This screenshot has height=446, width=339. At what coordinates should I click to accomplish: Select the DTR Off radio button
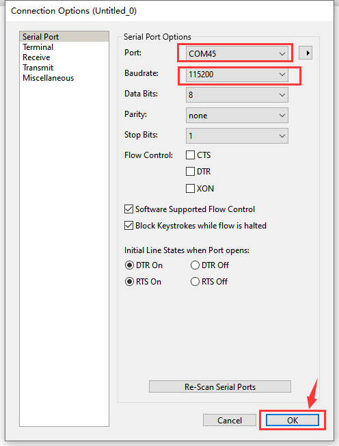click(195, 265)
